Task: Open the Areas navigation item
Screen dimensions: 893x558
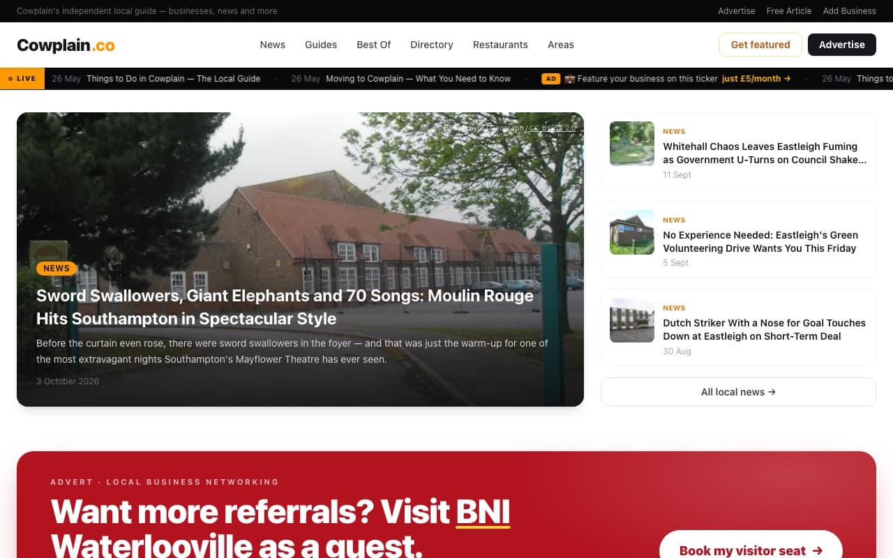Action: 561,45
